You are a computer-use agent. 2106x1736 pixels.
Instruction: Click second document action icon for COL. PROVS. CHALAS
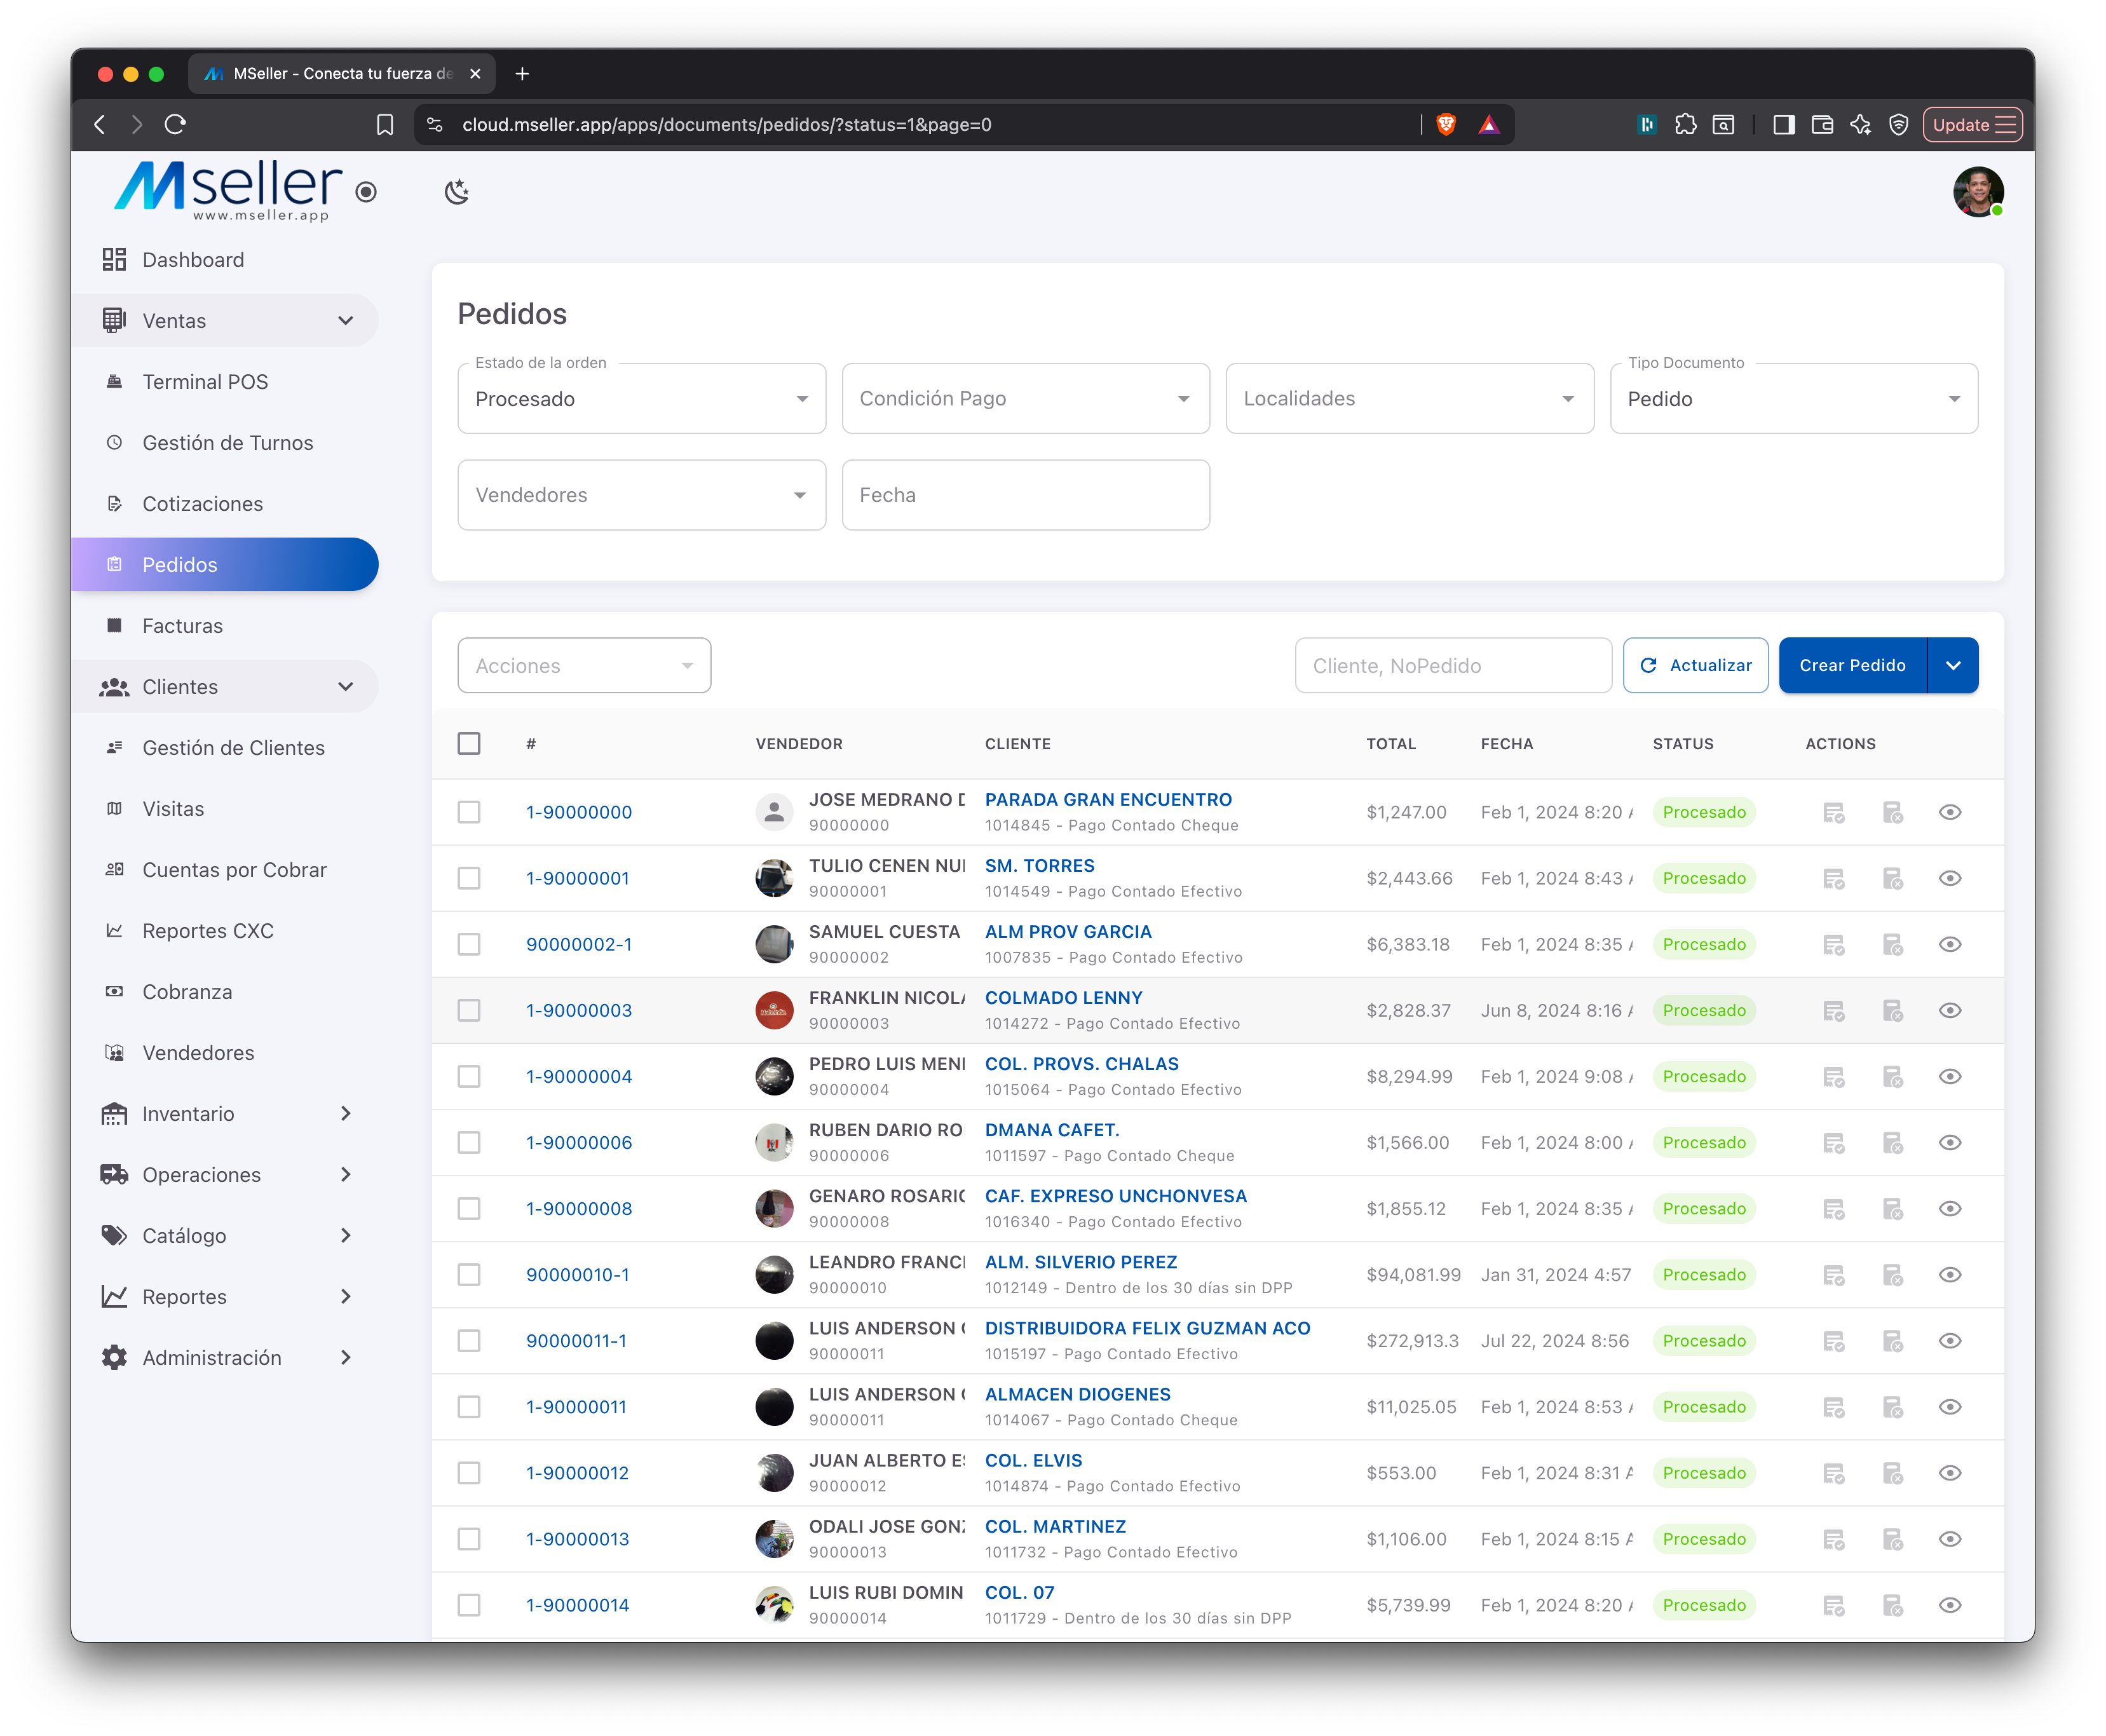pyautogui.click(x=1892, y=1076)
